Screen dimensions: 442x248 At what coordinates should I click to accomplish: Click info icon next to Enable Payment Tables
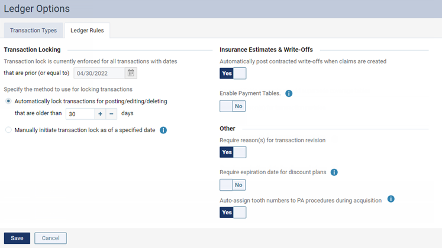point(289,93)
